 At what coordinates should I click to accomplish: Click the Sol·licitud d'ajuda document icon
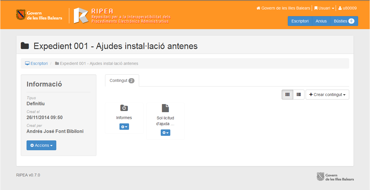point(165,108)
